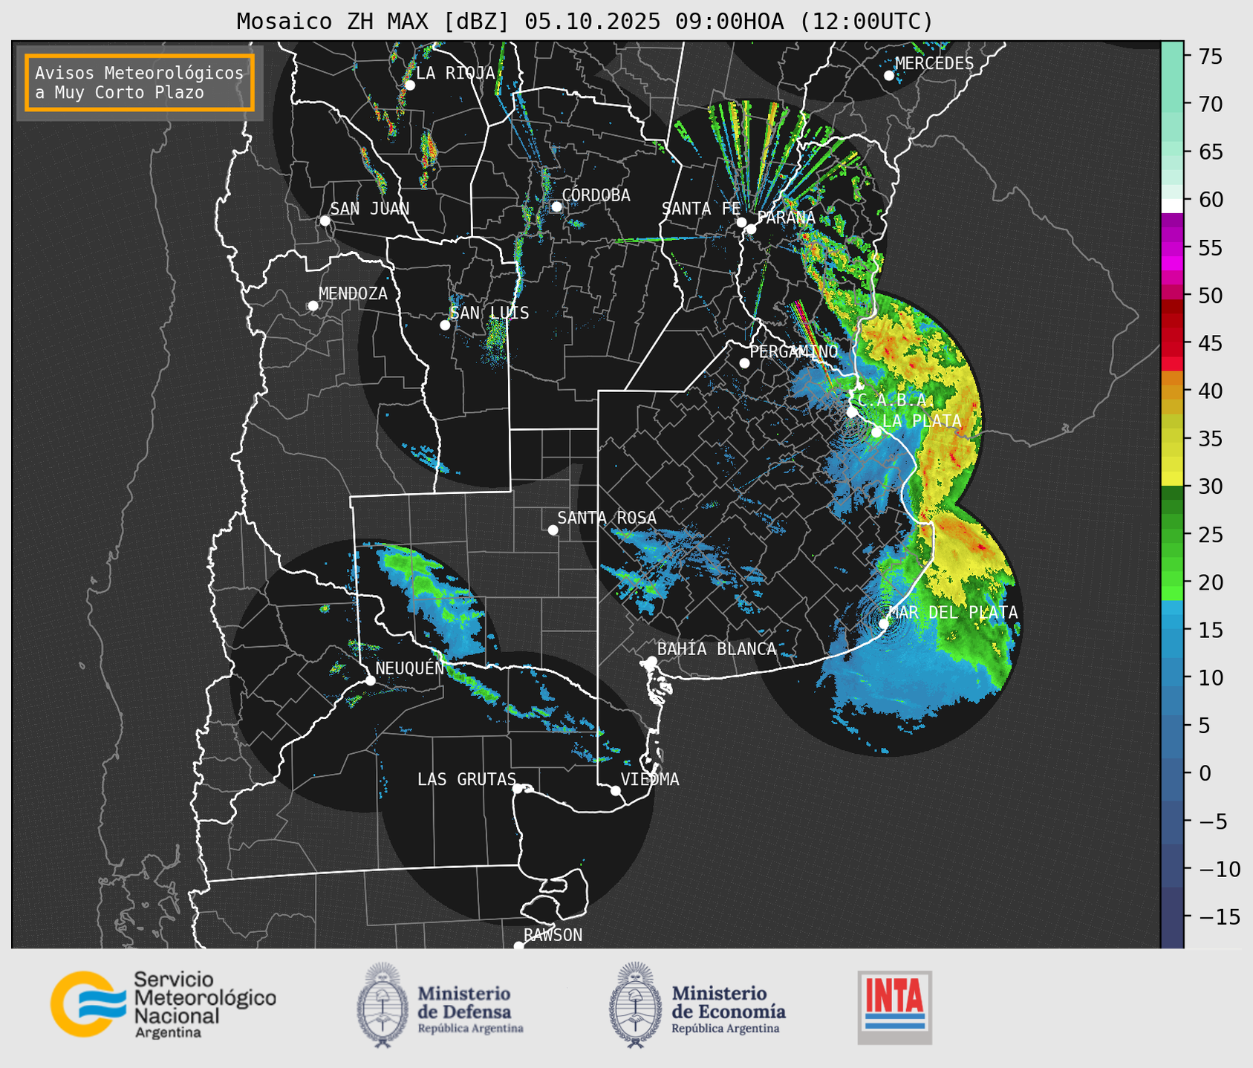Click the mint 70 dBZ colorbar band
1253x1068 pixels.
[1172, 104]
